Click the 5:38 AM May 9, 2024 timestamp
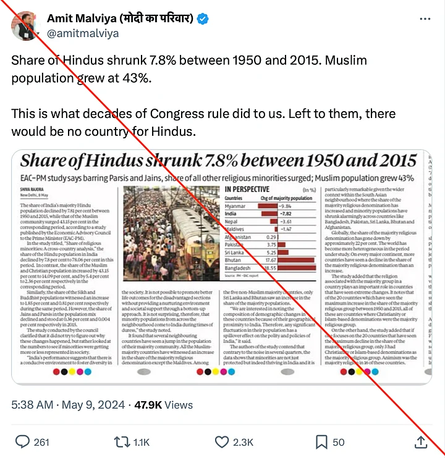 tap(68, 405)
